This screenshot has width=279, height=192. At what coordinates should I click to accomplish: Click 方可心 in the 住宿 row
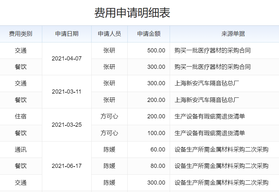tap(109, 116)
